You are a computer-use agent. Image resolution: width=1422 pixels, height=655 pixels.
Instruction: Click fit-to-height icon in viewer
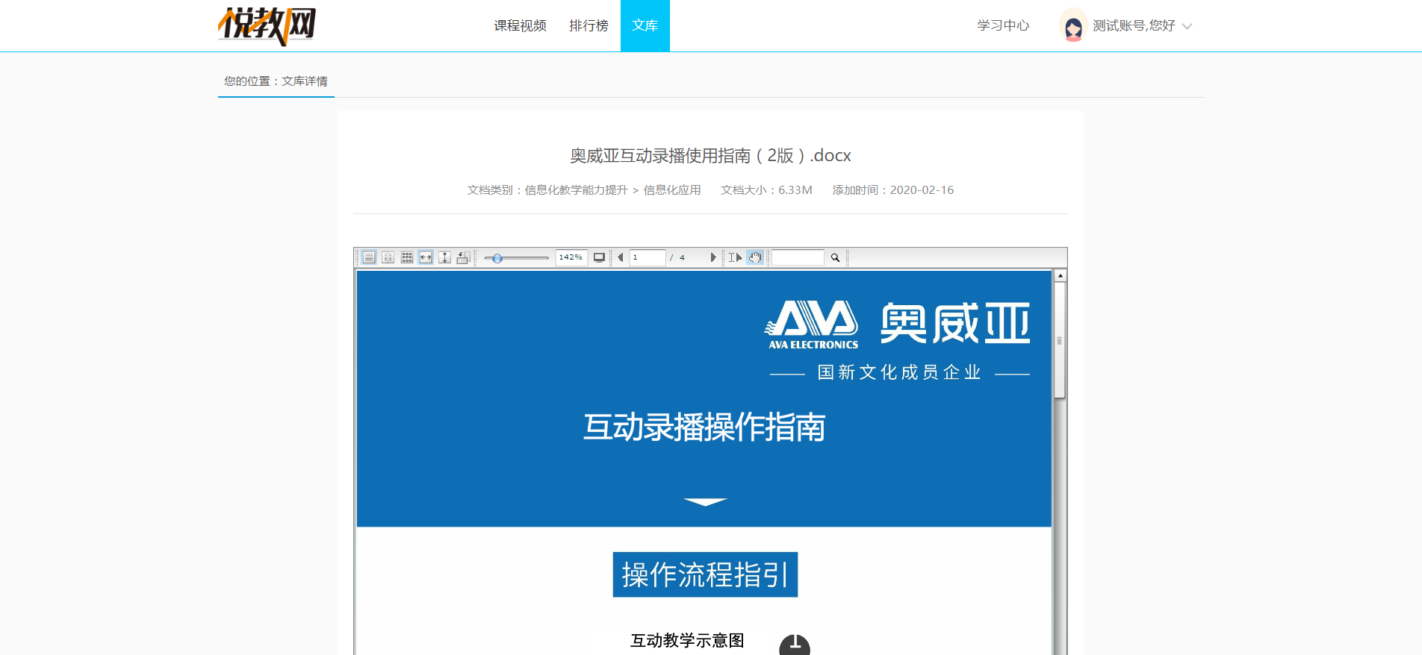coord(444,257)
